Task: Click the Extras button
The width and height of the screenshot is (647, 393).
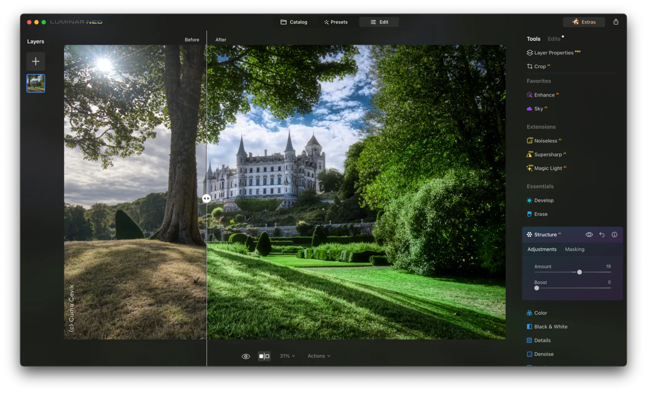Action: (583, 22)
